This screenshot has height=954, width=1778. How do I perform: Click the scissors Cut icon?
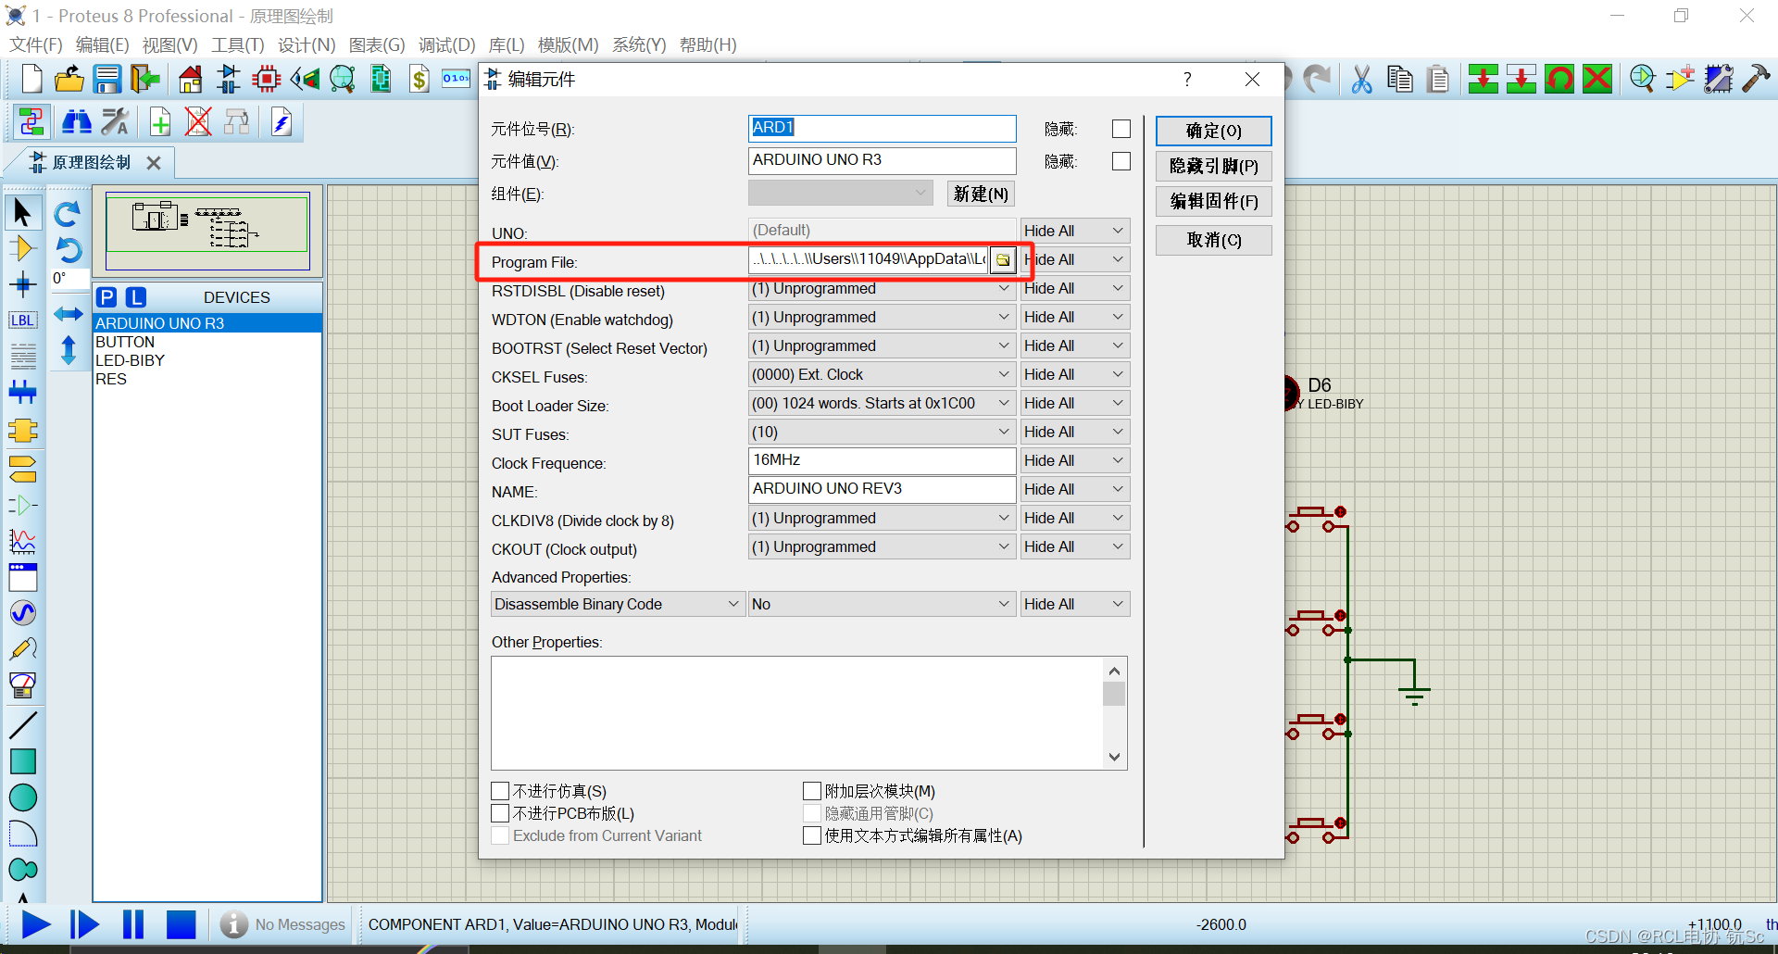pos(1361,80)
